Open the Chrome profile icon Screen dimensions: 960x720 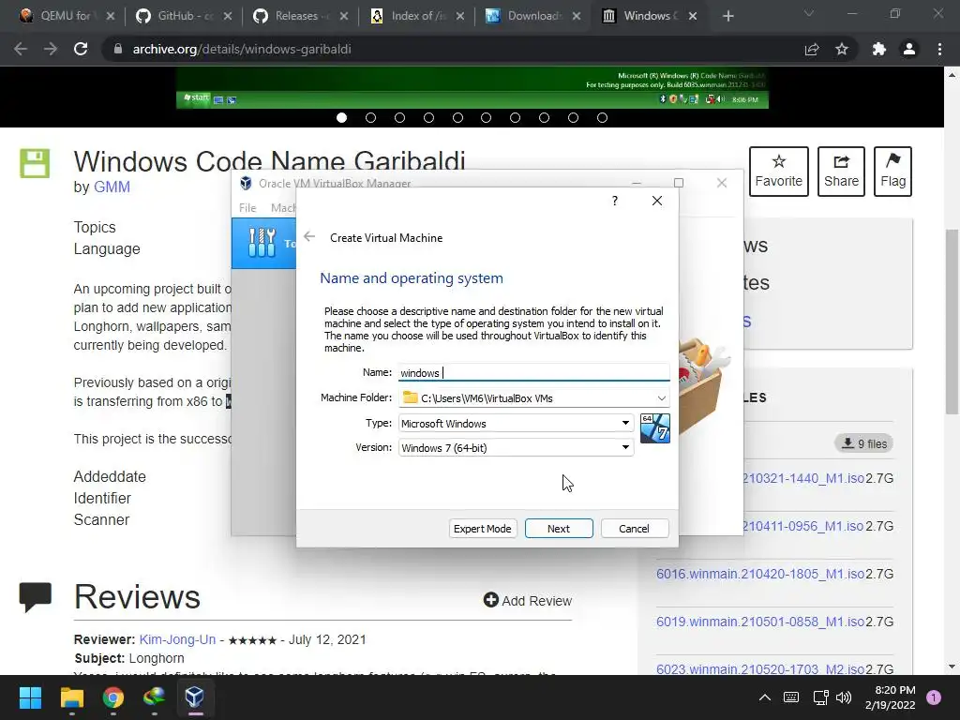pyautogui.click(x=909, y=49)
